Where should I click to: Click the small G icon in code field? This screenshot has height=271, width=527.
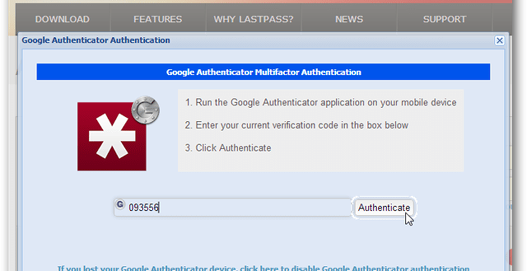click(120, 204)
